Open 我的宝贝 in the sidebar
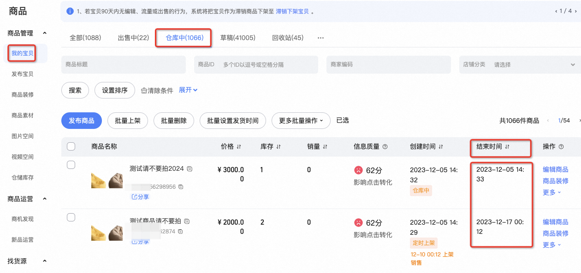 pos(23,53)
